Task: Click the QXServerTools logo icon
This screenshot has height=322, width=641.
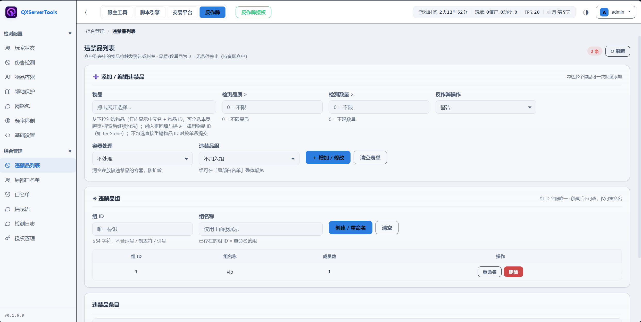Action: pyautogui.click(x=11, y=12)
